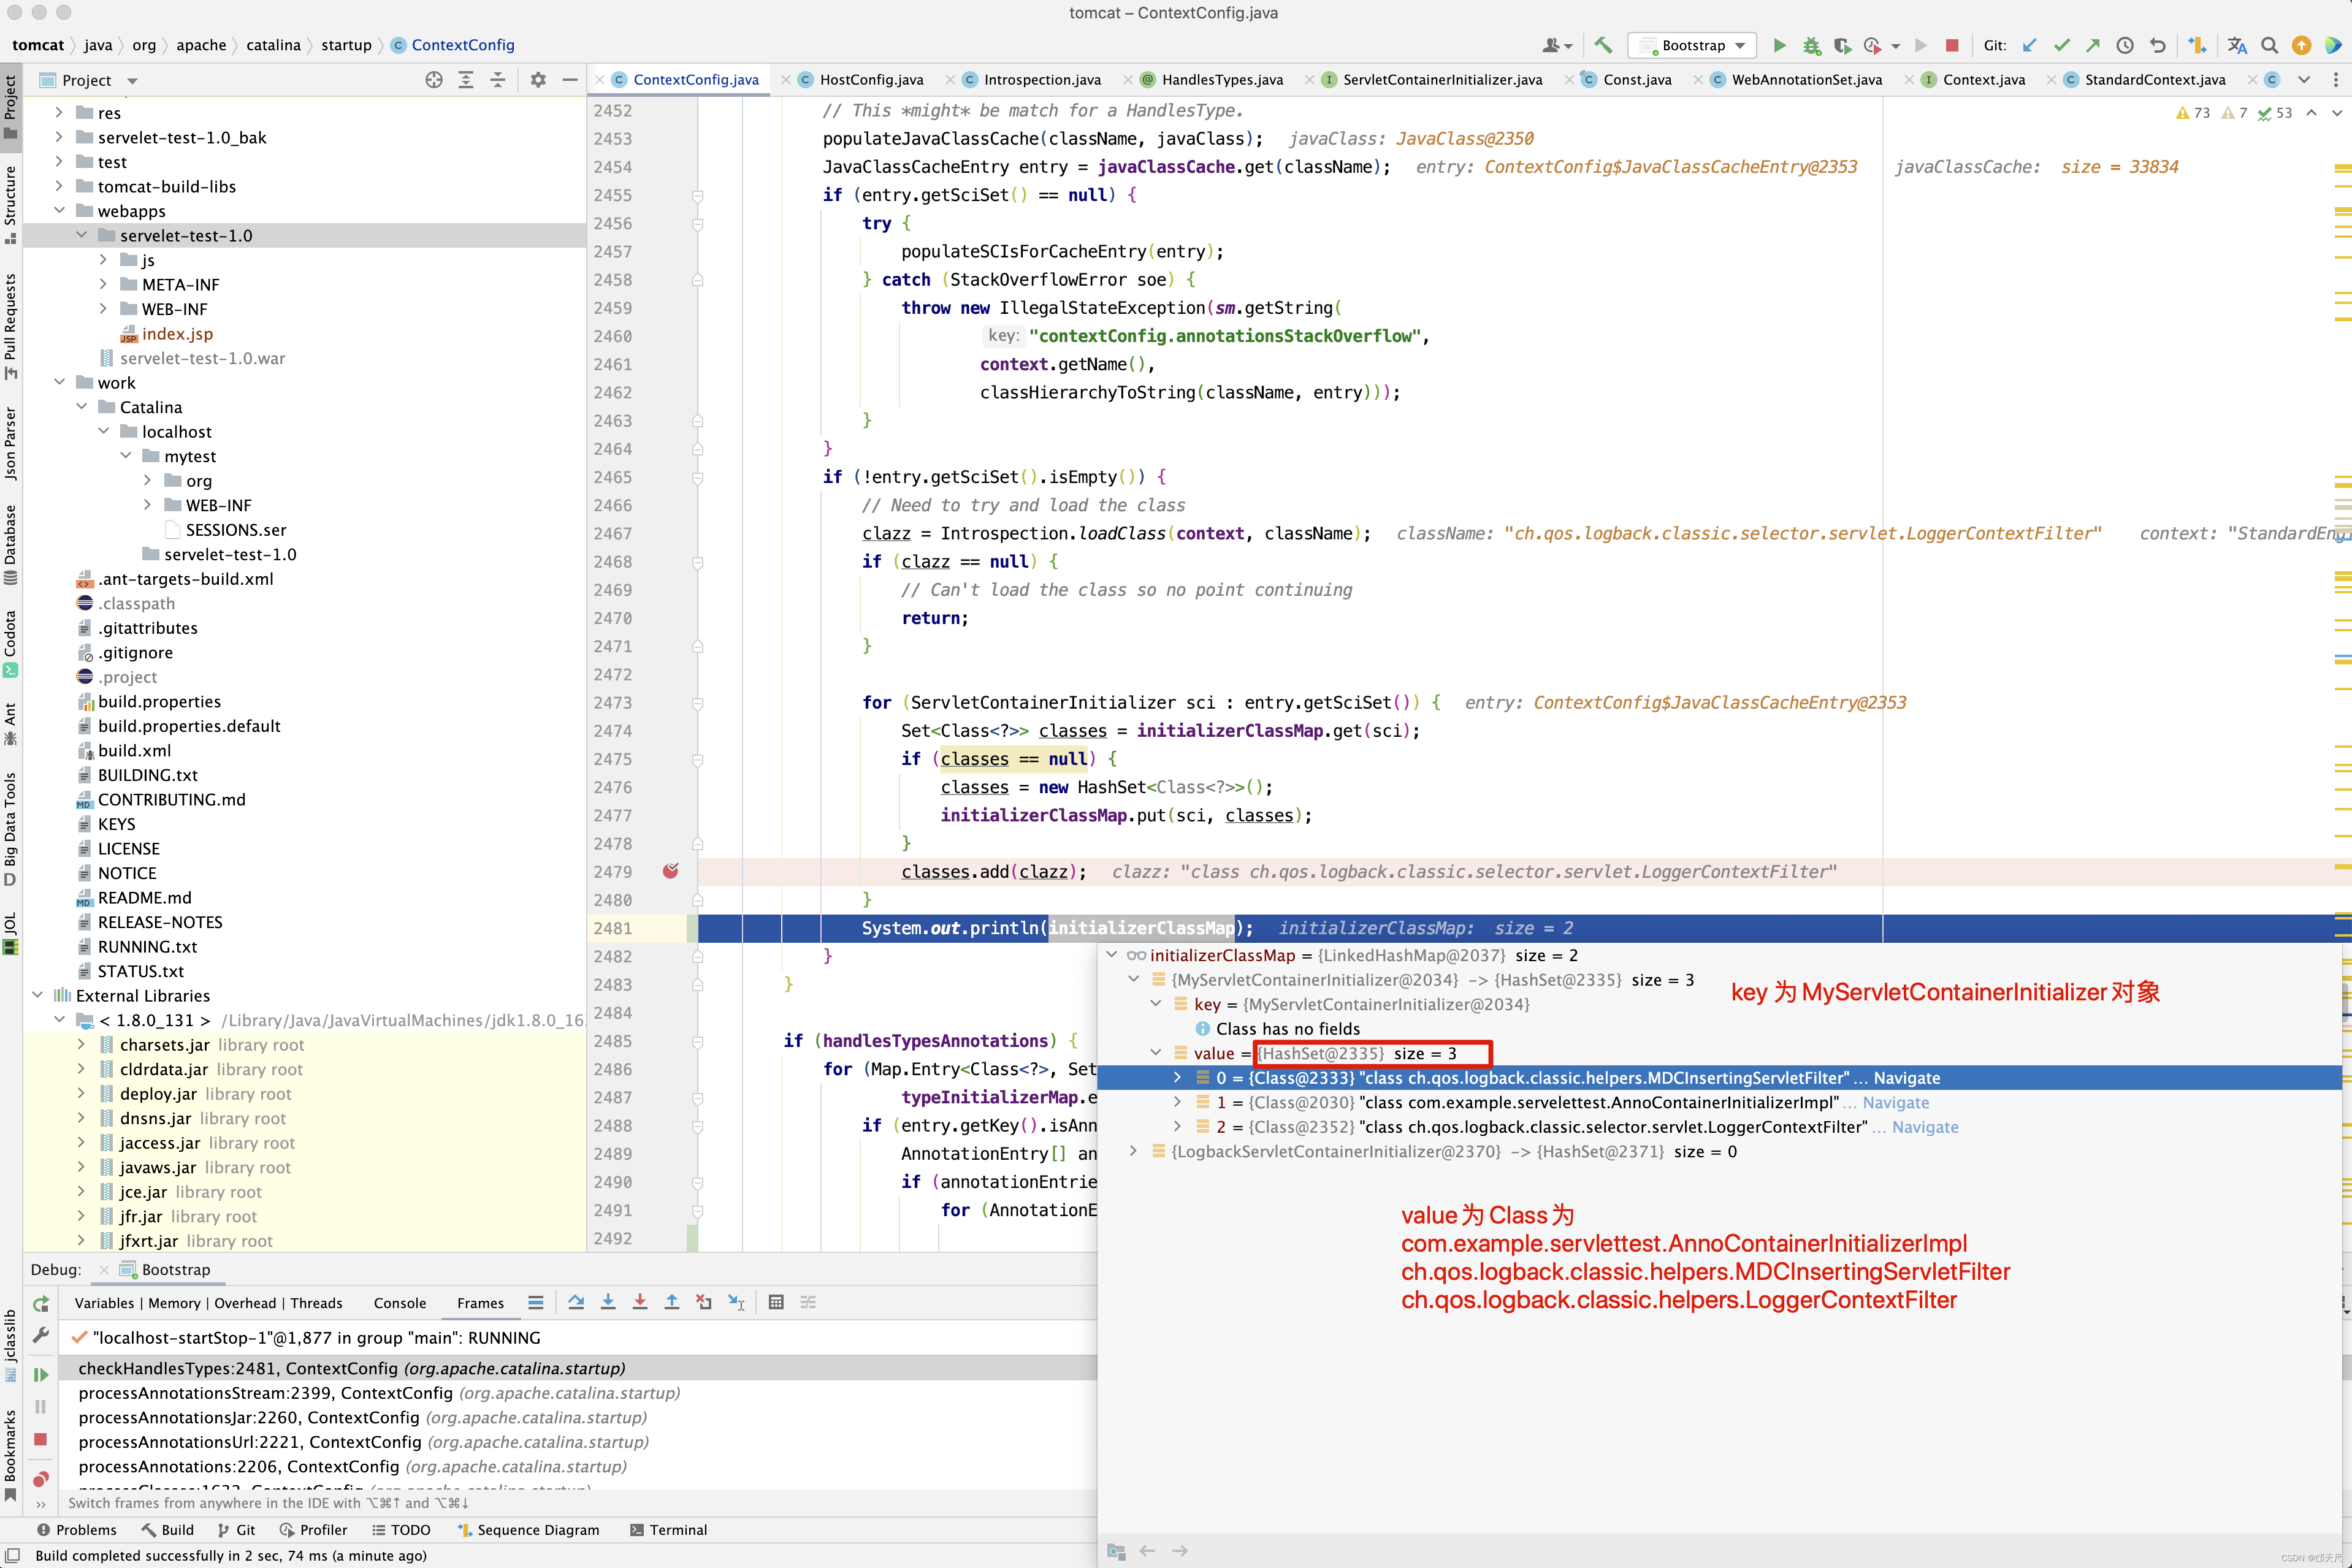The width and height of the screenshot is (2352, 1568).
Task: Open the Terminal tool window button
Action: [x=668, y=1530]
